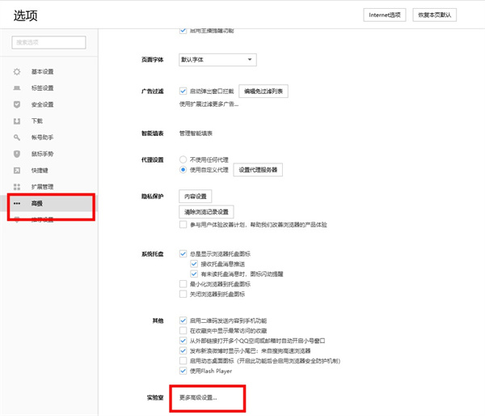
Task: Enable 最小化浏览器到托盘图标 checkbox
Action: click(183, 284)
